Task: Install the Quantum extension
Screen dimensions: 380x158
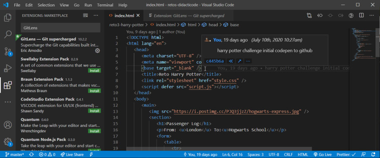Action: (94, 131)
